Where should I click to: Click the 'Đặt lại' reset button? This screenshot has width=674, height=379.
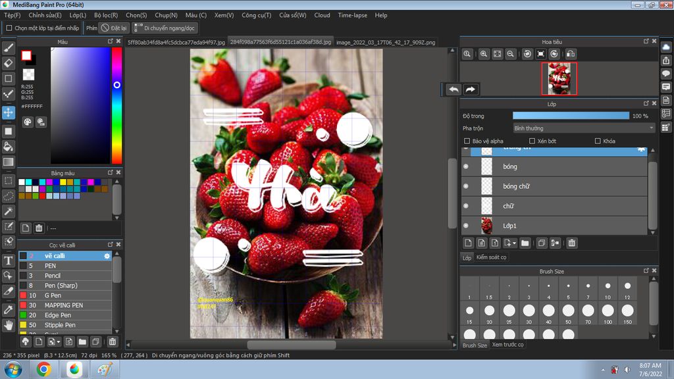[x=114, y=28]
